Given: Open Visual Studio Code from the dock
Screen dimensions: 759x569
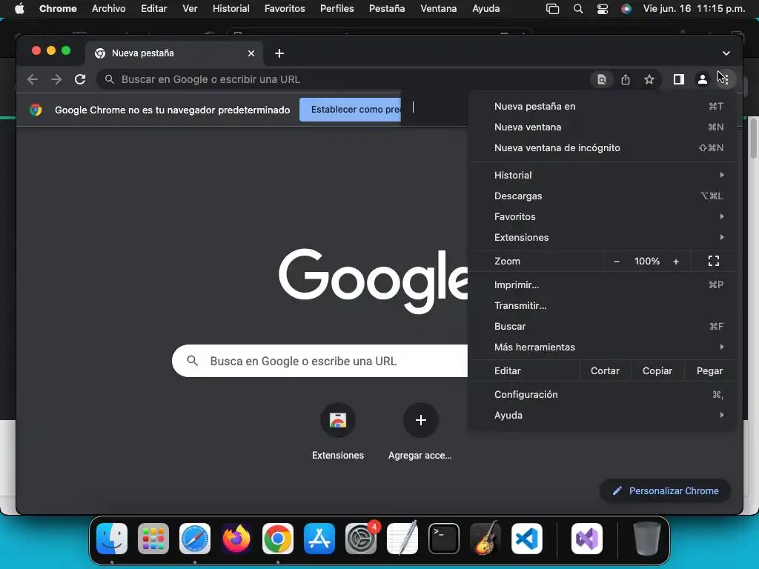Looking at the screenshot, I should [x=527, y=539].
